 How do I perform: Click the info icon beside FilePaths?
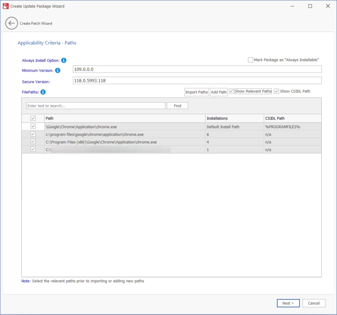coord(43,92)
